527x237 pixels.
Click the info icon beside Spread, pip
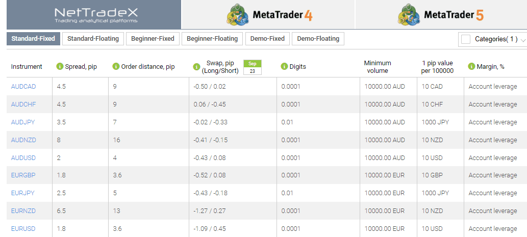(60, 66)
